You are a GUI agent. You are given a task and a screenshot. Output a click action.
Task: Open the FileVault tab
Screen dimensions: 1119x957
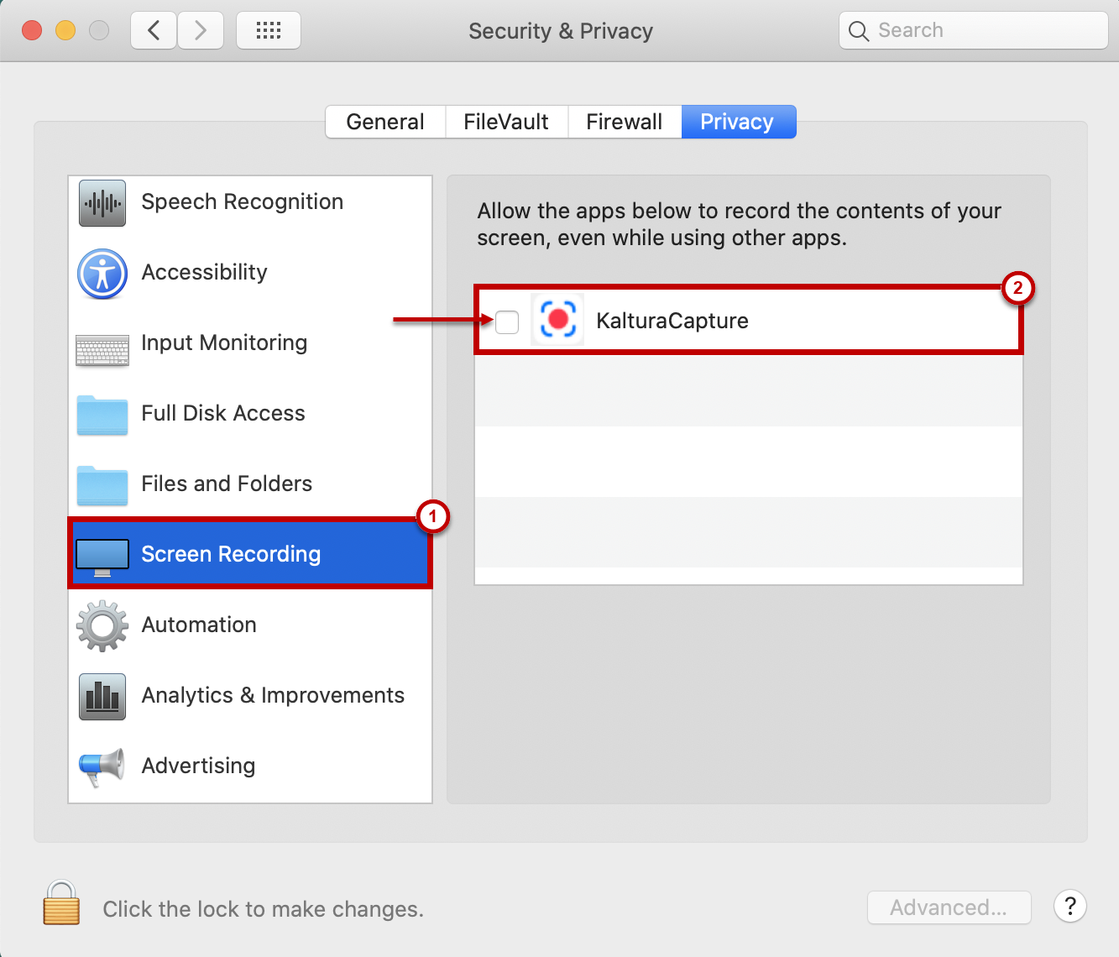506,122
